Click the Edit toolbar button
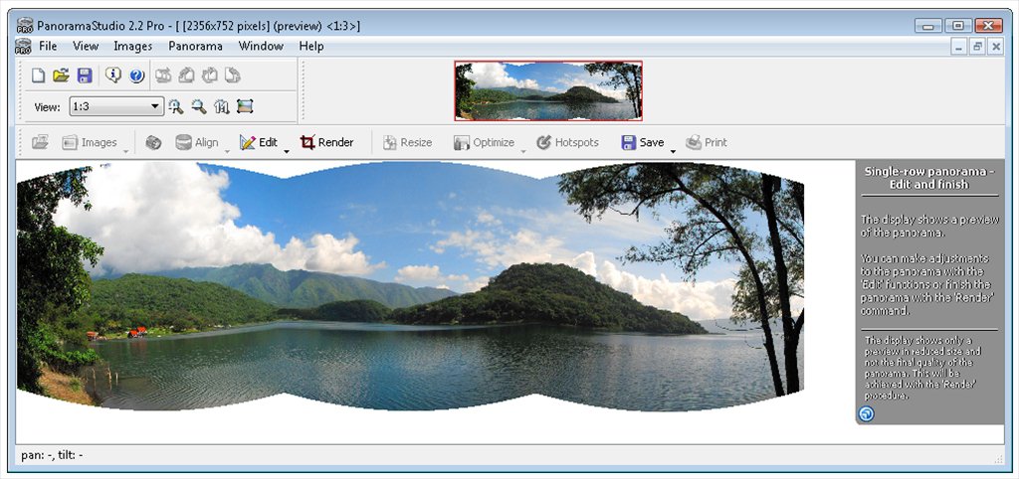Image resolution: width=1019 pixels, height=479 pixels. pyautogui.click(x=259, y=142)
